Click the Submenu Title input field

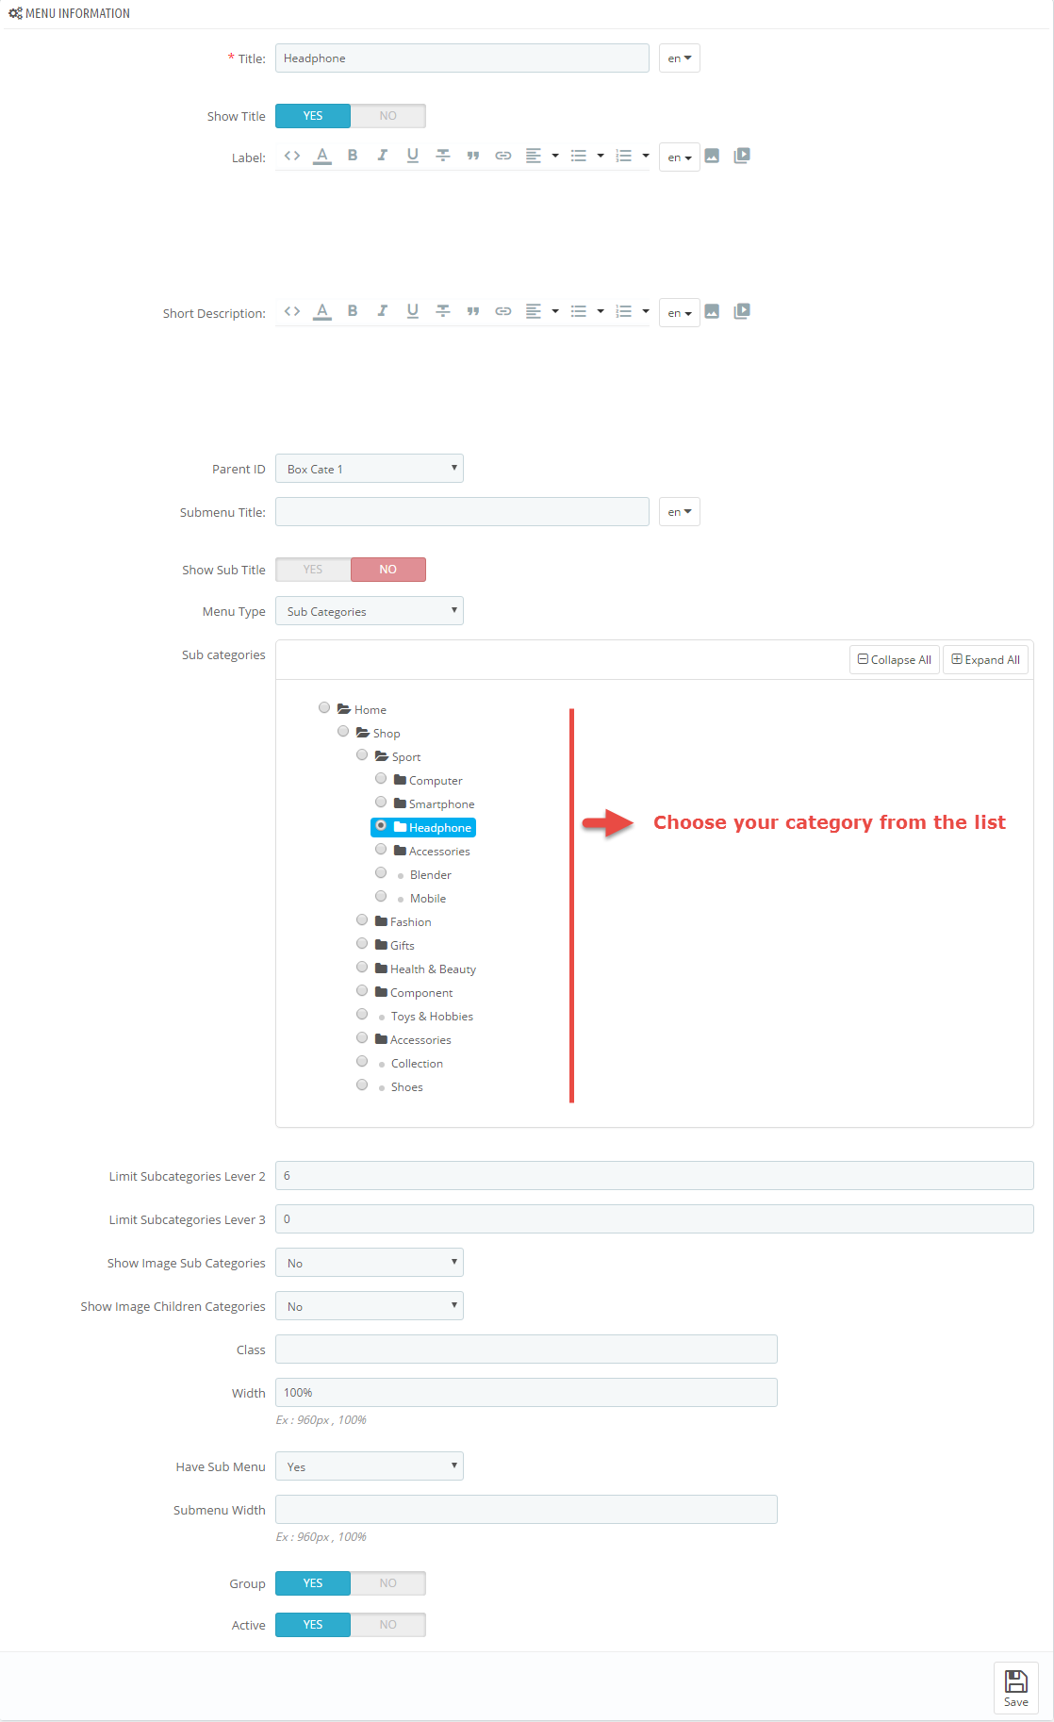462,512
